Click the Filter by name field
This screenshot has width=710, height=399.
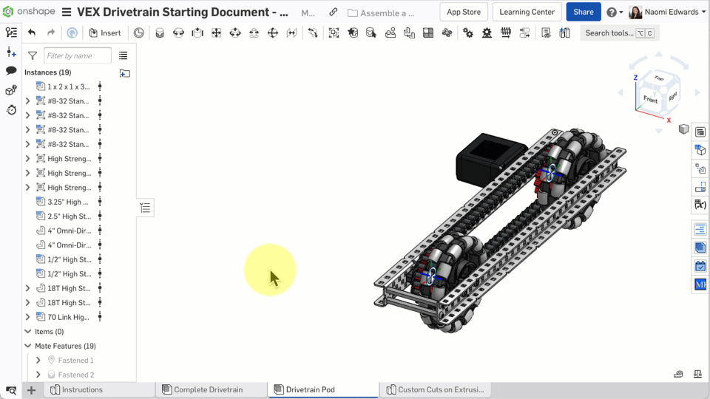[78, 55]
